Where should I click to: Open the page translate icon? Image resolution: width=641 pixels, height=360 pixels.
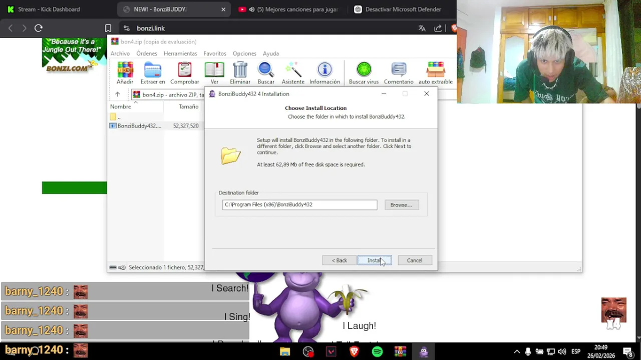coord(422,28)
